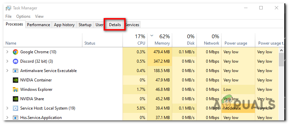Sort by Disk column header

184,40
